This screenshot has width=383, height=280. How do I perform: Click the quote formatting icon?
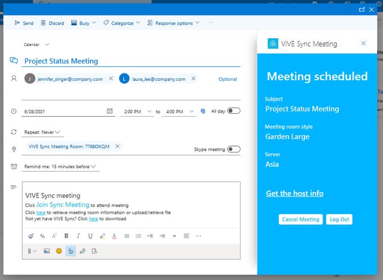click(x=174, y=236)
